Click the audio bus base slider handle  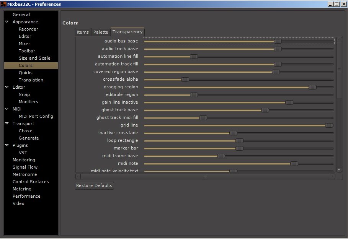tap(278, 41)
